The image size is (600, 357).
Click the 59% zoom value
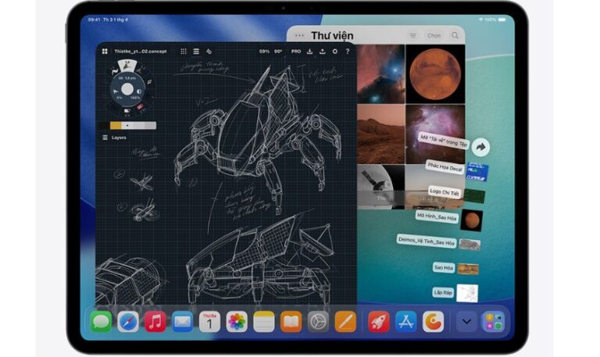(264, 52)
